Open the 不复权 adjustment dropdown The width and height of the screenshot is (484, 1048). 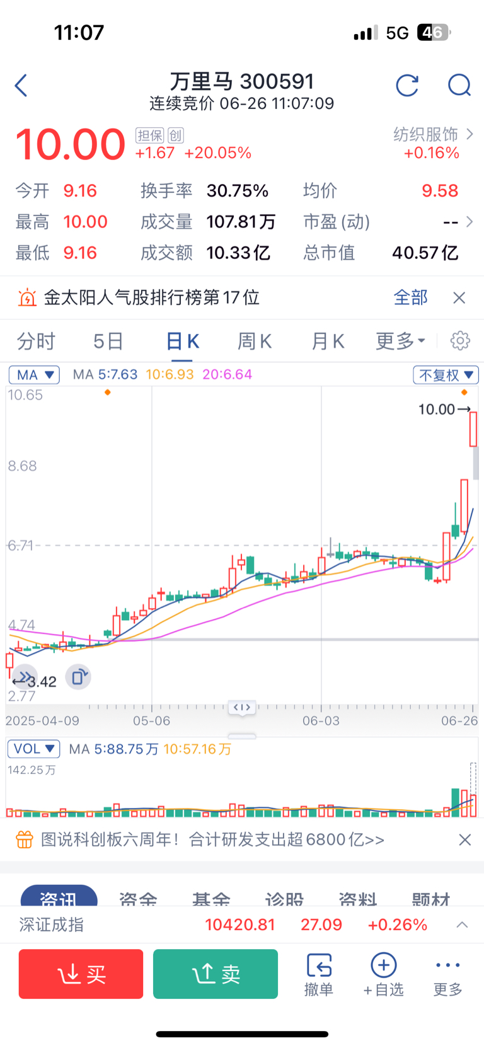[x=446, y=375]
